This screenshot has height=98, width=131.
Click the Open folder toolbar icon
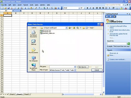[5, 8]
